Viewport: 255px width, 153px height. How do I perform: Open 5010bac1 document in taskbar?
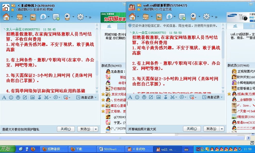coord(111,149)
